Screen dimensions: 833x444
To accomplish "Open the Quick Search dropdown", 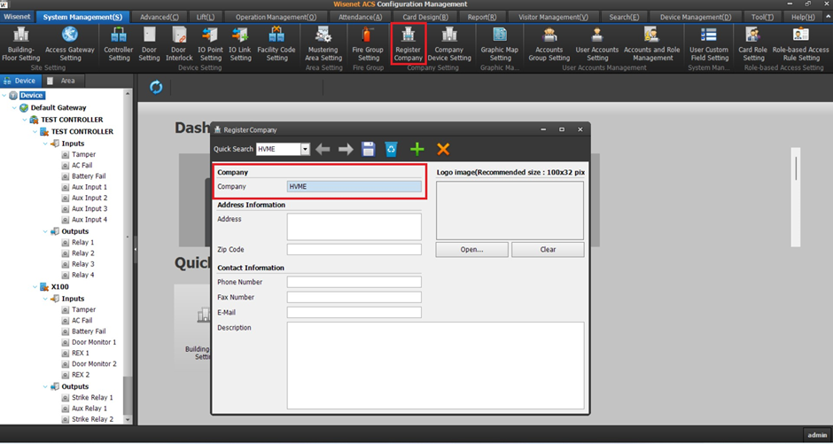I will pyautogui.click(x=305, y=150).
